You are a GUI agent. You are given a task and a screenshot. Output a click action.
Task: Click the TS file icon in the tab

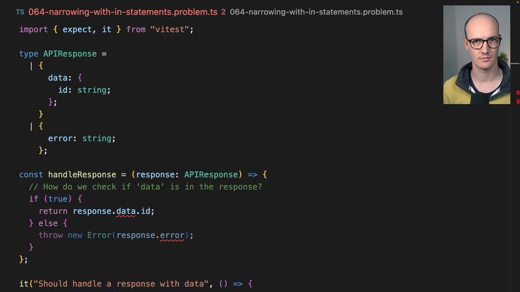(20, 12)
